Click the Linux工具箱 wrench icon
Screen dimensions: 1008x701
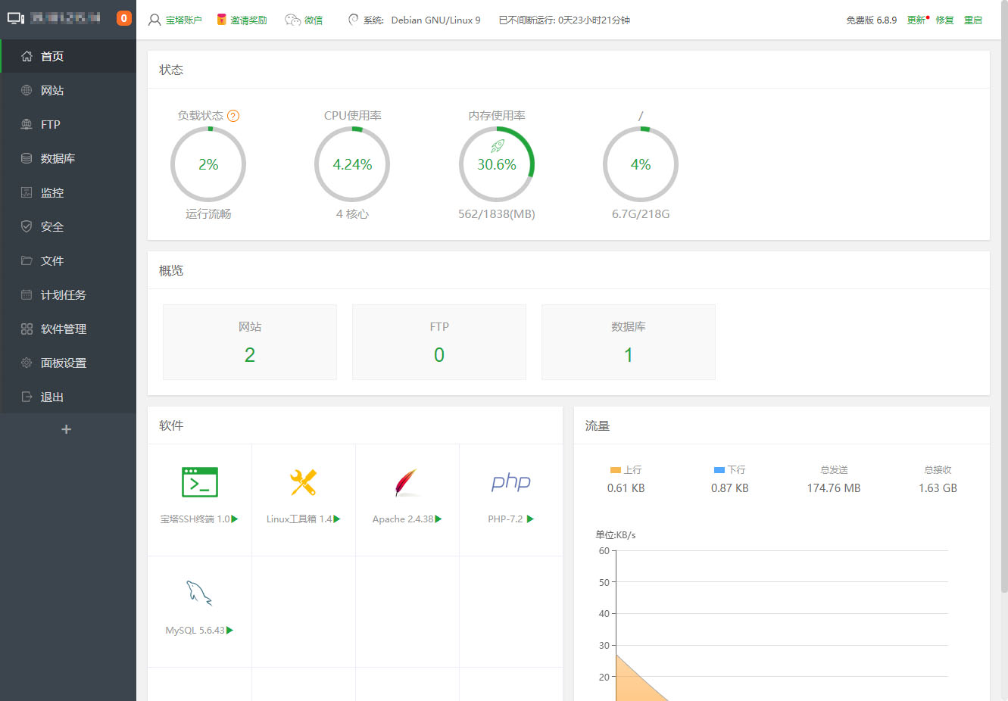coord(304,482)
